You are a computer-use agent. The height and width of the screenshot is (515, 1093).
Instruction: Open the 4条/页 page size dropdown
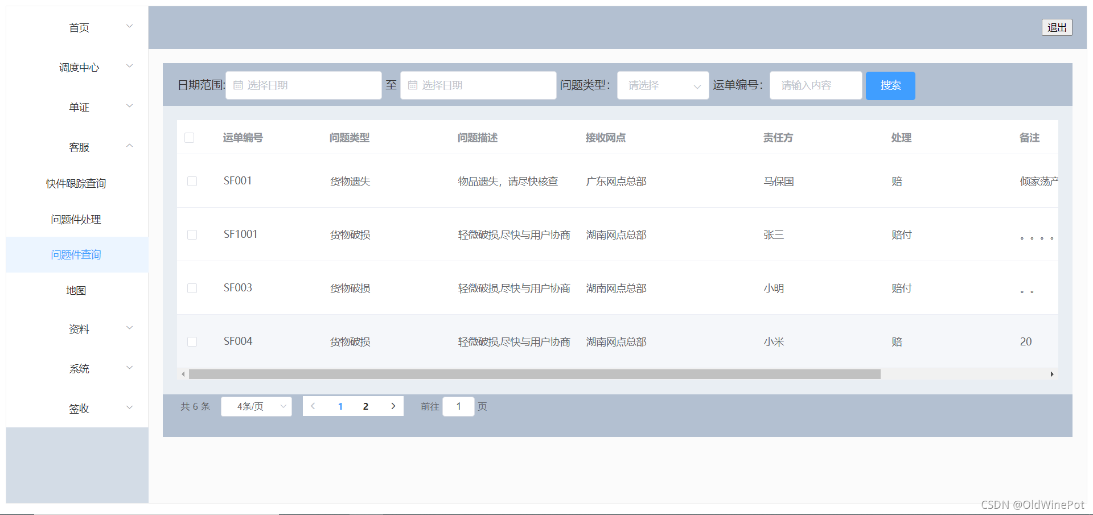[x=256, y=406]
